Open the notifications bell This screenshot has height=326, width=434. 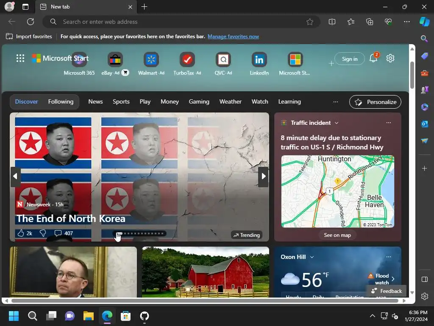373,58
